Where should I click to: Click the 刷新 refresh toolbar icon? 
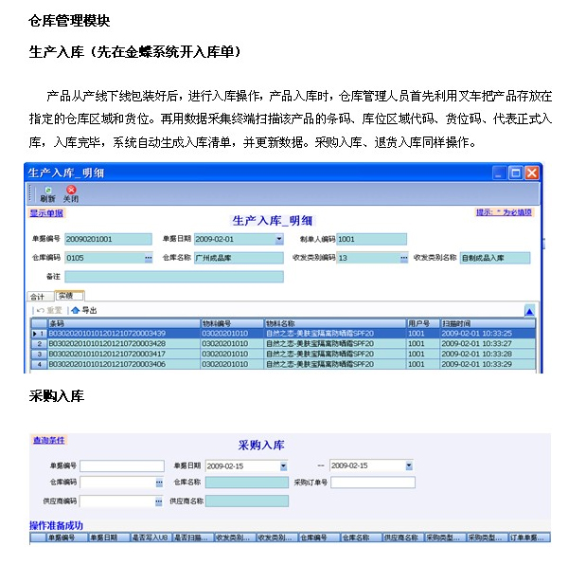coord(47,191)
